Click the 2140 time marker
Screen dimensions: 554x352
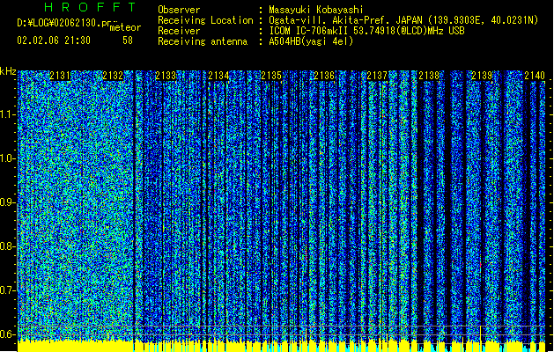tap(535, 76)
